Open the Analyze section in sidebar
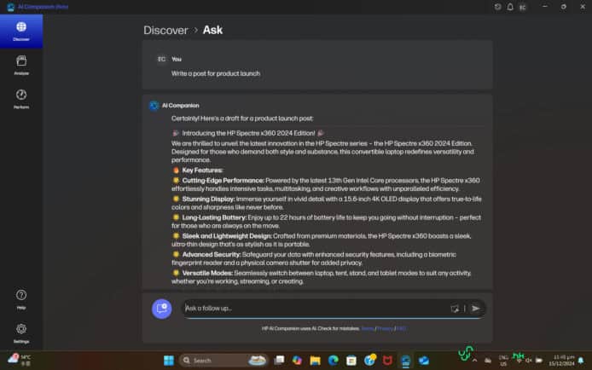The height and width of the screenshot is (370, 592). 21,66
